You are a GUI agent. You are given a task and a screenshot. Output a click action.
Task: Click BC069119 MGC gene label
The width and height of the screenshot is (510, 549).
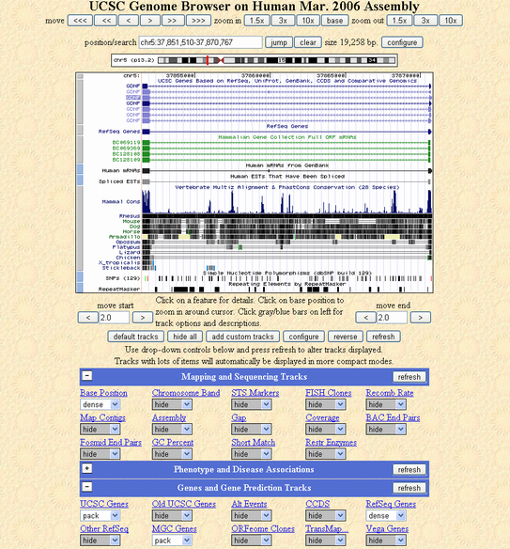(x=126, y=143)
